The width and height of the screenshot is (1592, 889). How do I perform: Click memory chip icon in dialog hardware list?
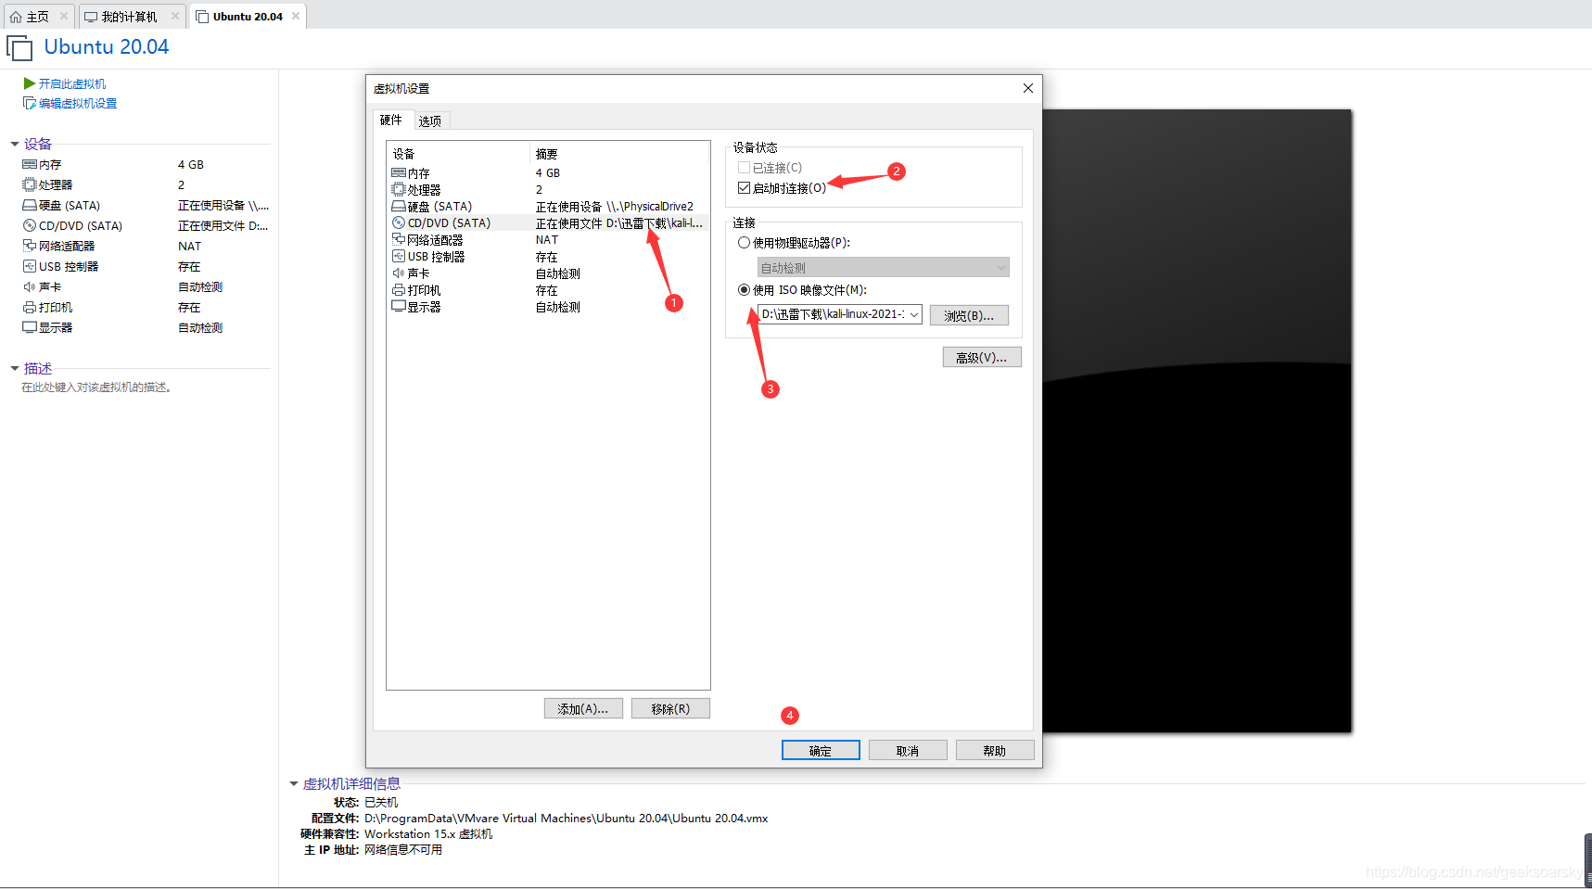(x=399, y=172)
